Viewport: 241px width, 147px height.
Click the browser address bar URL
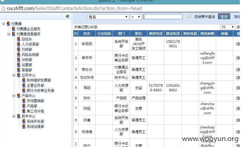tap(74, 8)
